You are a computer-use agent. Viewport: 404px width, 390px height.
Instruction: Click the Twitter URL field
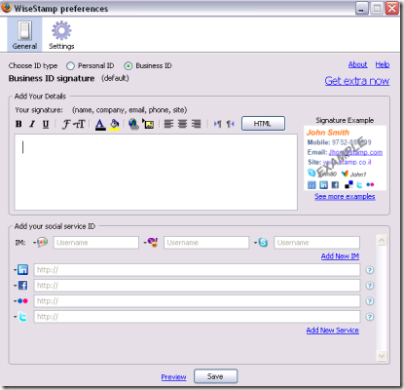coord(197,317)
